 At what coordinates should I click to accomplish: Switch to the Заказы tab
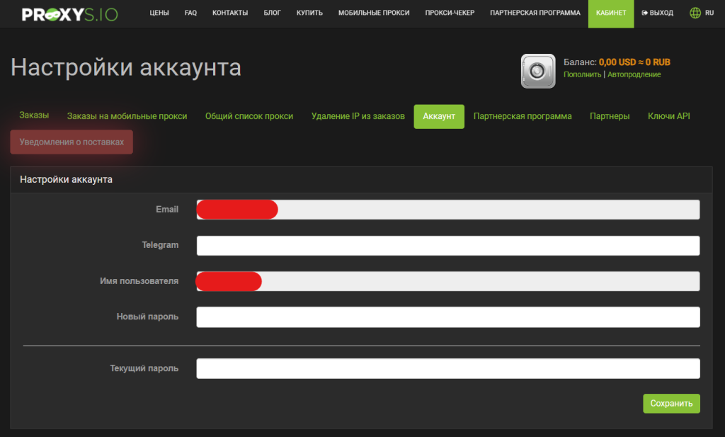coord(34,115)
